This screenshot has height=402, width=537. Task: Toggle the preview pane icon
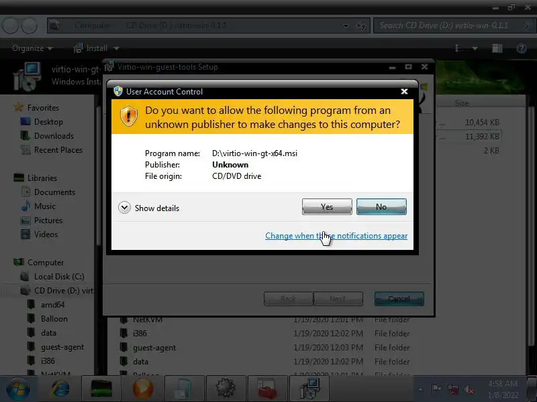(x=497, y=48)
